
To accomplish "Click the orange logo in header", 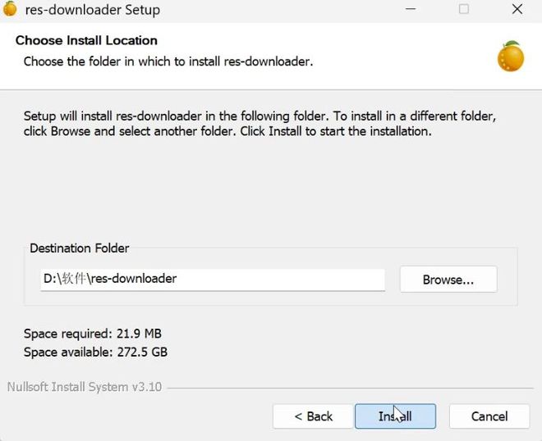I will tap(511, 57).
